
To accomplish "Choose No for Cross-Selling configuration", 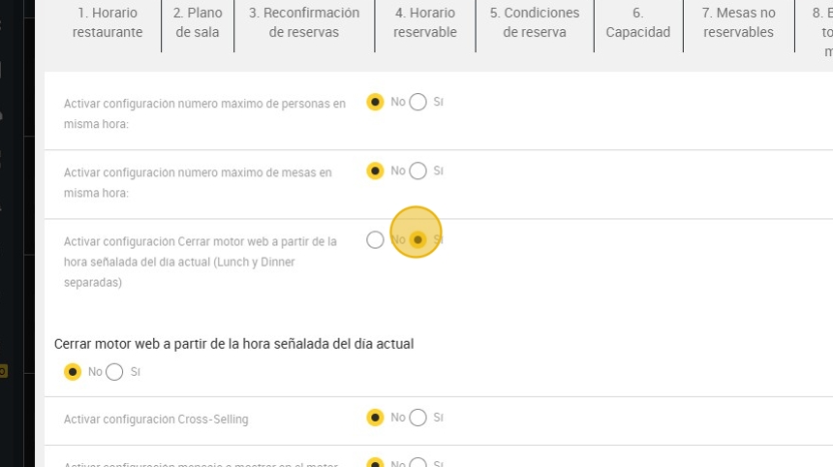I will pyautogui.click(x=376, y=418).
